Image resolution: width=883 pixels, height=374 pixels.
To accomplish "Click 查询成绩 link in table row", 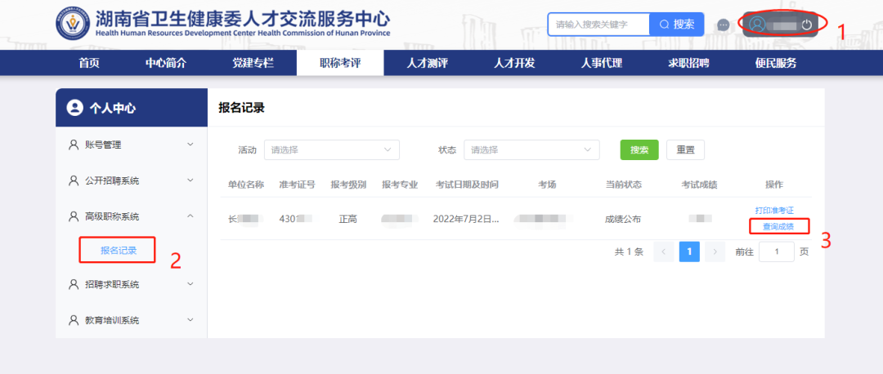I will tap(778, 226).
